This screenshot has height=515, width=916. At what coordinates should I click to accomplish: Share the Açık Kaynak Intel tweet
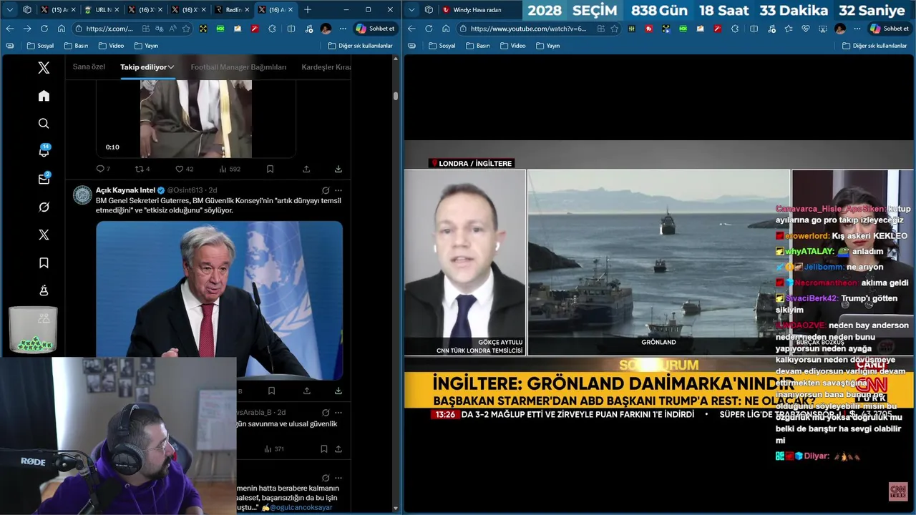click(x=306, y=391)
